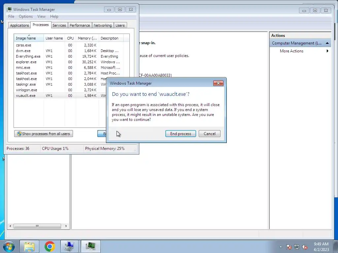Click CPU Usage: 1% in status bar
Screen dimensions: 338x253
(55, 149)
